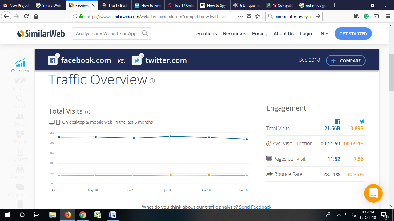Click the Login link
Screen dimensions: 394x221
[x=306, y=33]
